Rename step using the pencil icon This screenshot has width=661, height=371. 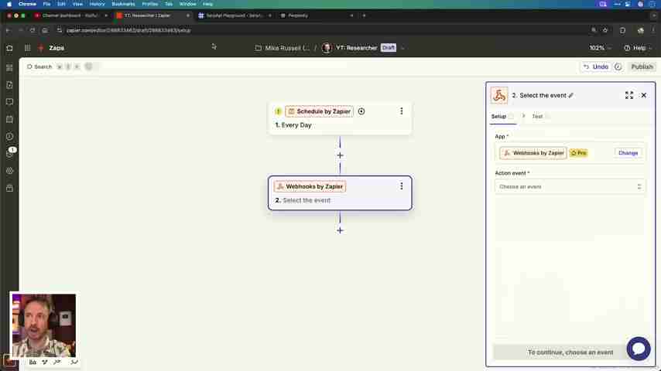click(x=570, y=96)
